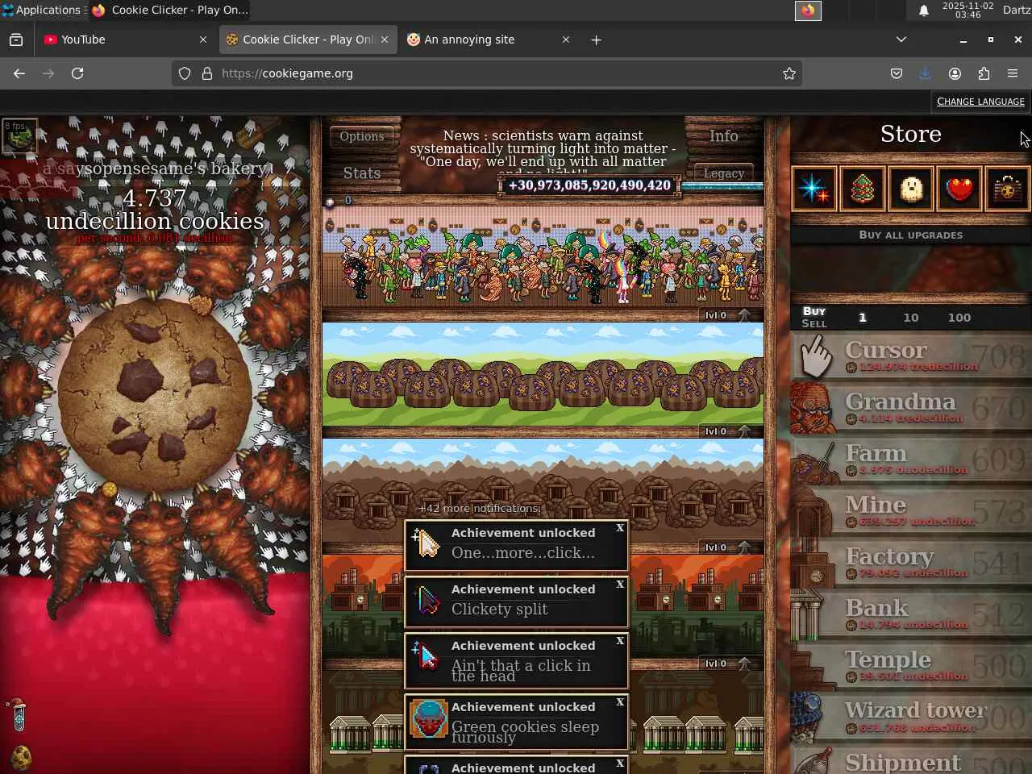Open the Firefox downloads panel
Image resolution: width=1032 pixels, height=774 pixels.
tap(926, 73)
